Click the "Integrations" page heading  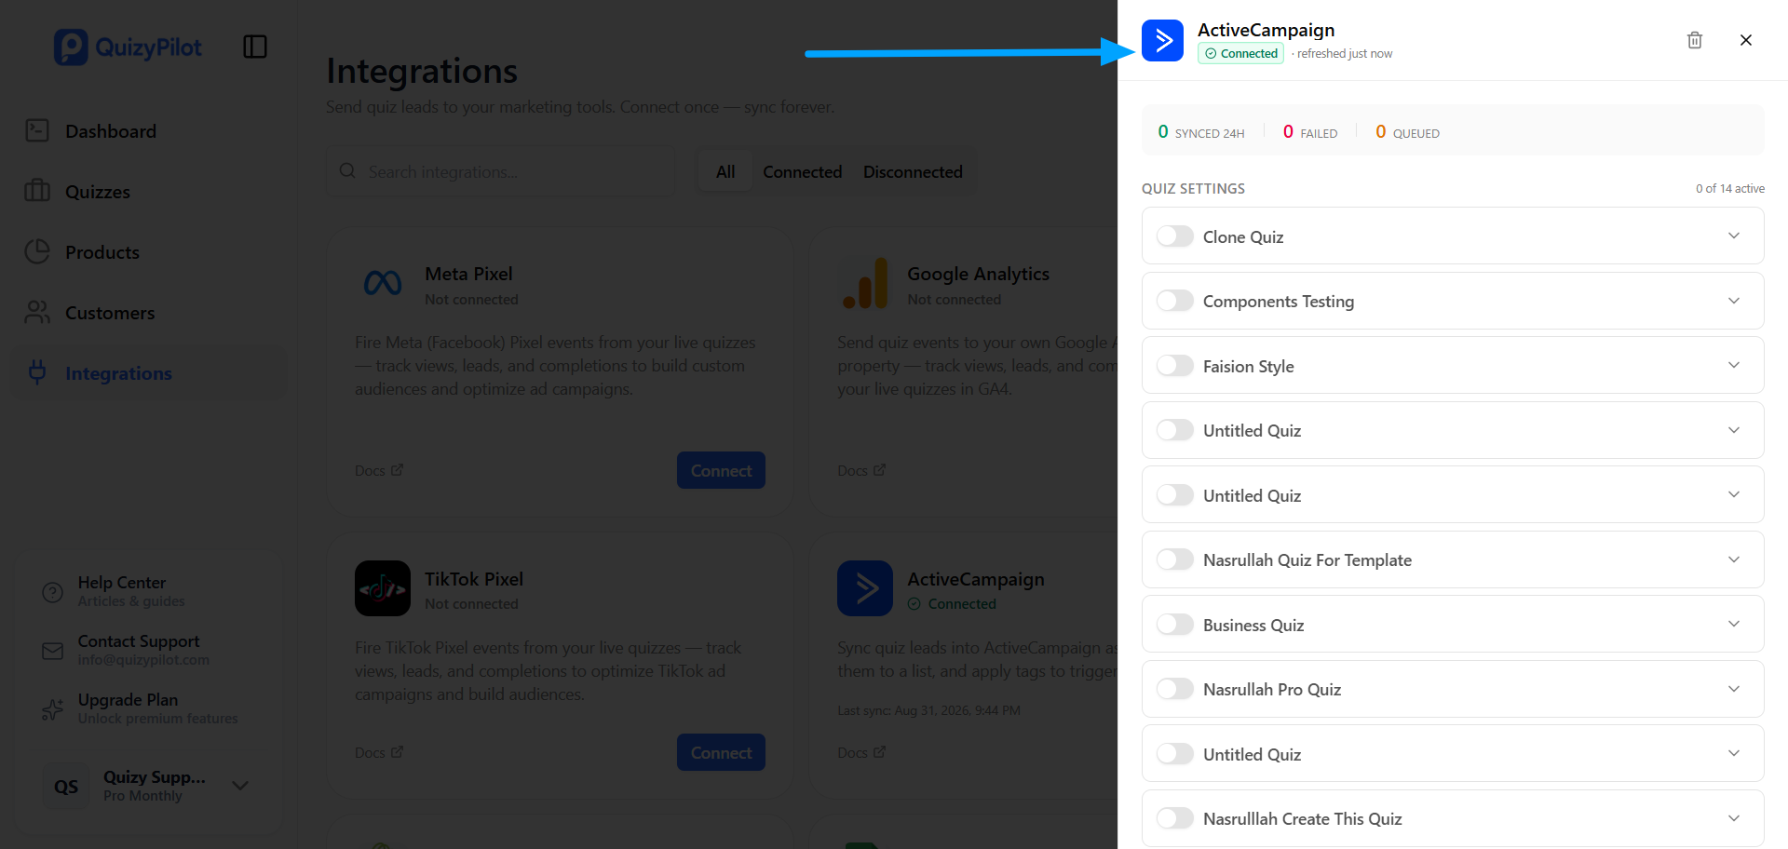point(422,71)
